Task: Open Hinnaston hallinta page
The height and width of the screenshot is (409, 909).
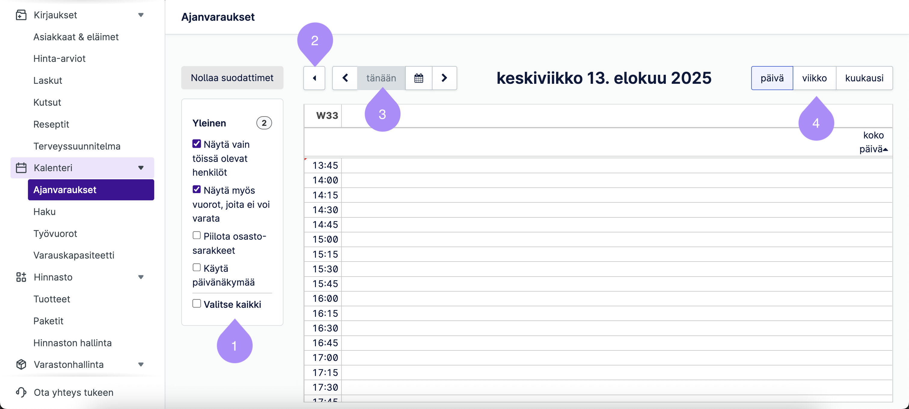Action: tap(72, 343)
